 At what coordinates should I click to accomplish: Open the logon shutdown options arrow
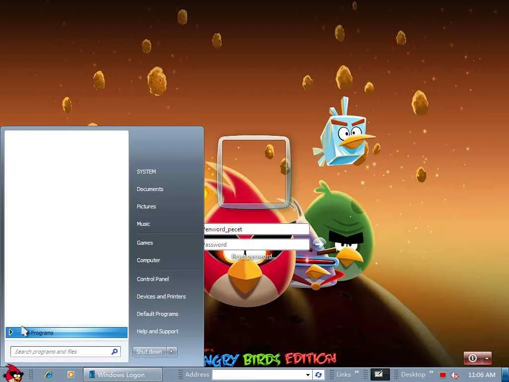point(487,358)
